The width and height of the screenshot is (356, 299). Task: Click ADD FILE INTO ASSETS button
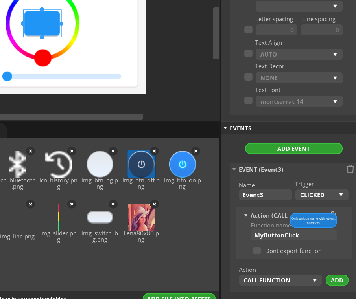click(x=179, y=297)
